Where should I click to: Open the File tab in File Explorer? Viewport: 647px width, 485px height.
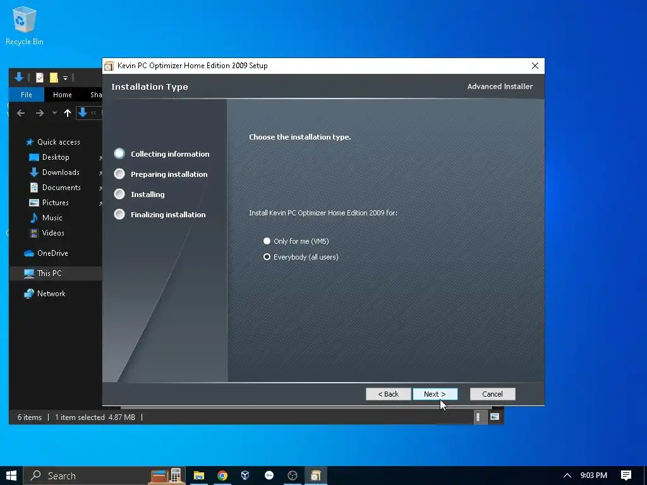coord(27,95)
